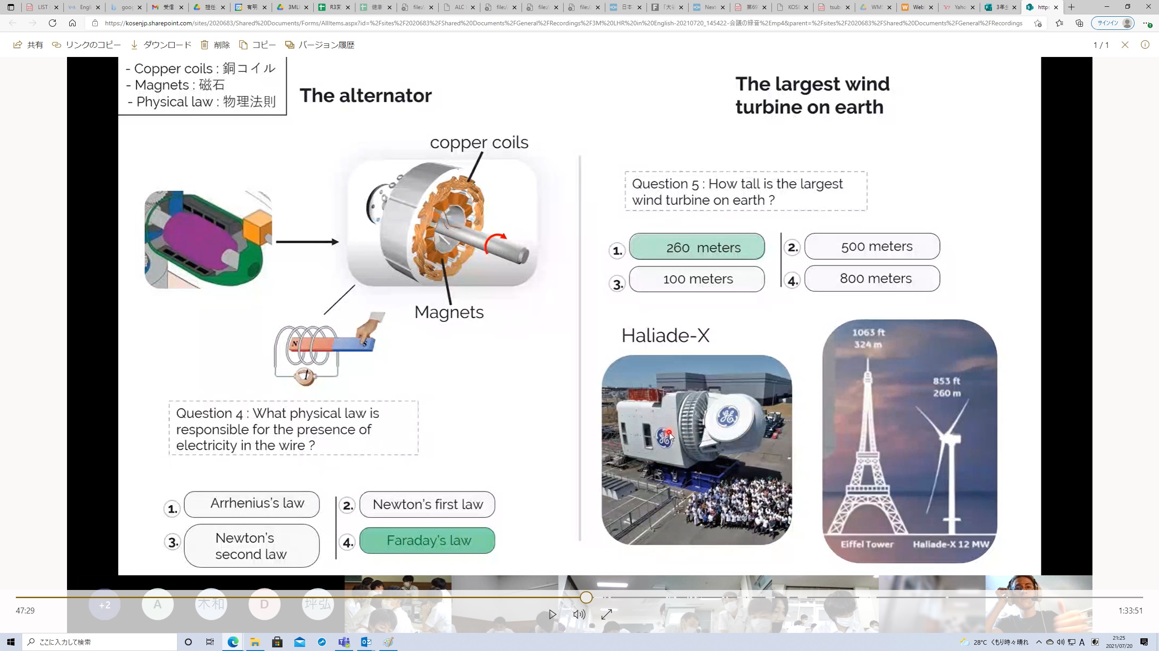Click the 1:33:51 total duration text
The image size is (1159, 651).
[1130, 611]
